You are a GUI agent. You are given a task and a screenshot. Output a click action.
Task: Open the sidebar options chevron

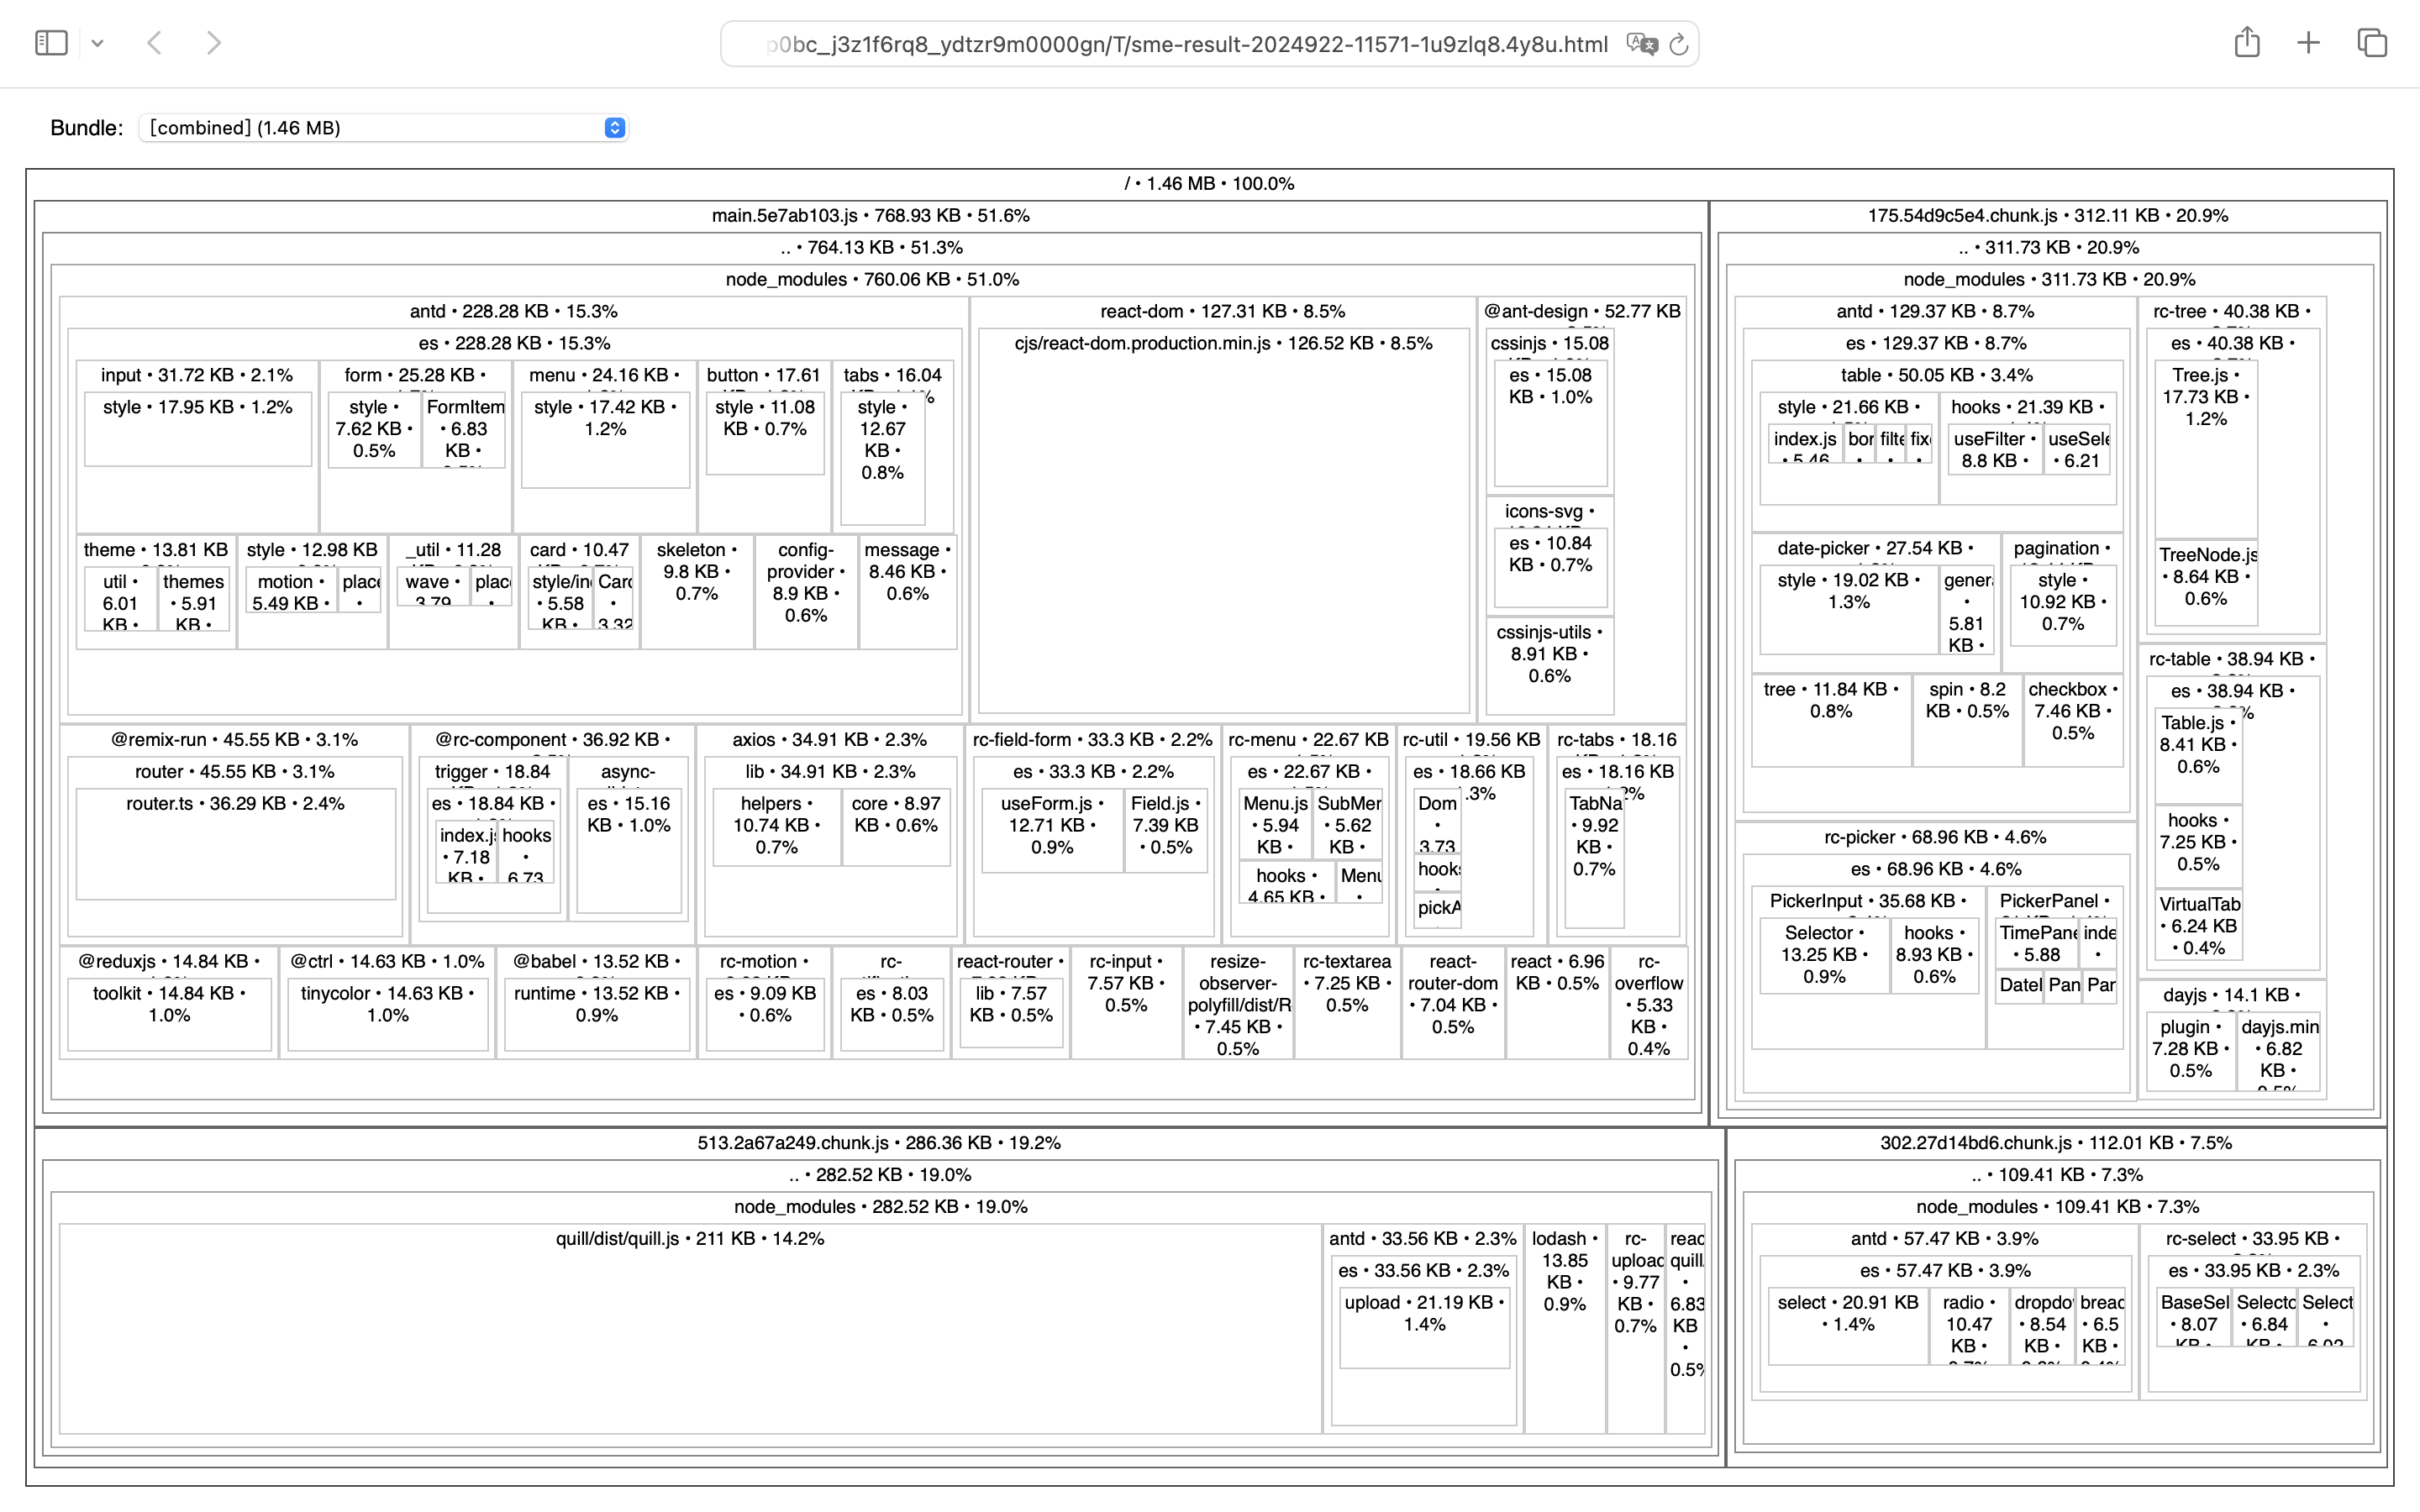click(x=97, y=43)
